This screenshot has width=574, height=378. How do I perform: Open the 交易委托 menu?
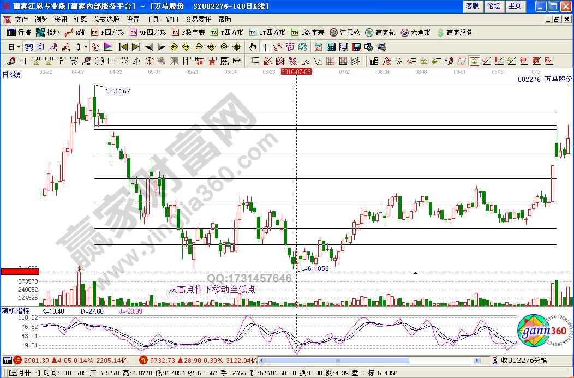point(198,19)
